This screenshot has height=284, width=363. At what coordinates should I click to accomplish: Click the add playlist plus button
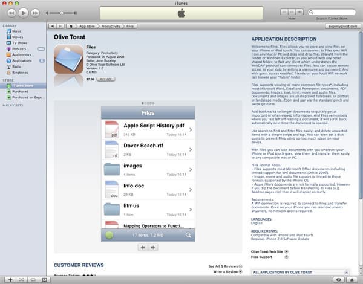click(10, 280)
